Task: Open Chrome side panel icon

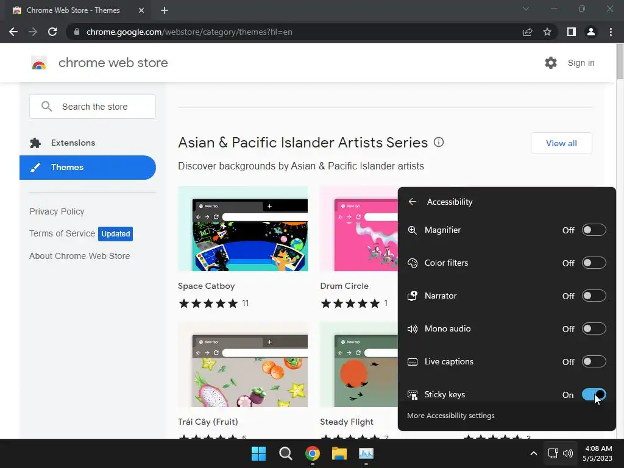Action: point(572,32)
